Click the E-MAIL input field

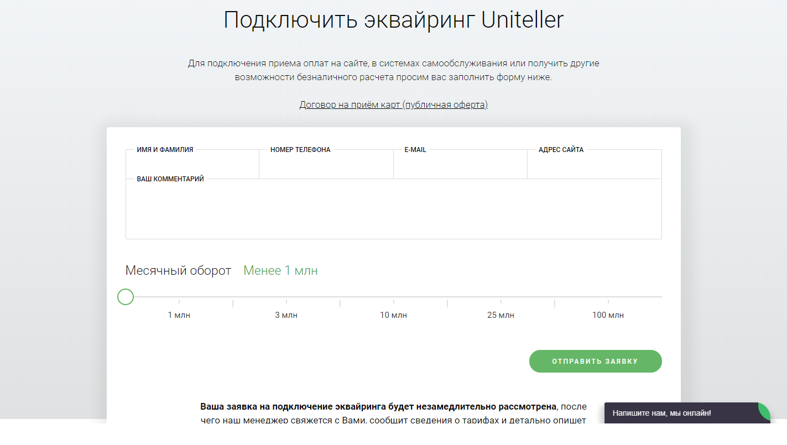(460, 163)
